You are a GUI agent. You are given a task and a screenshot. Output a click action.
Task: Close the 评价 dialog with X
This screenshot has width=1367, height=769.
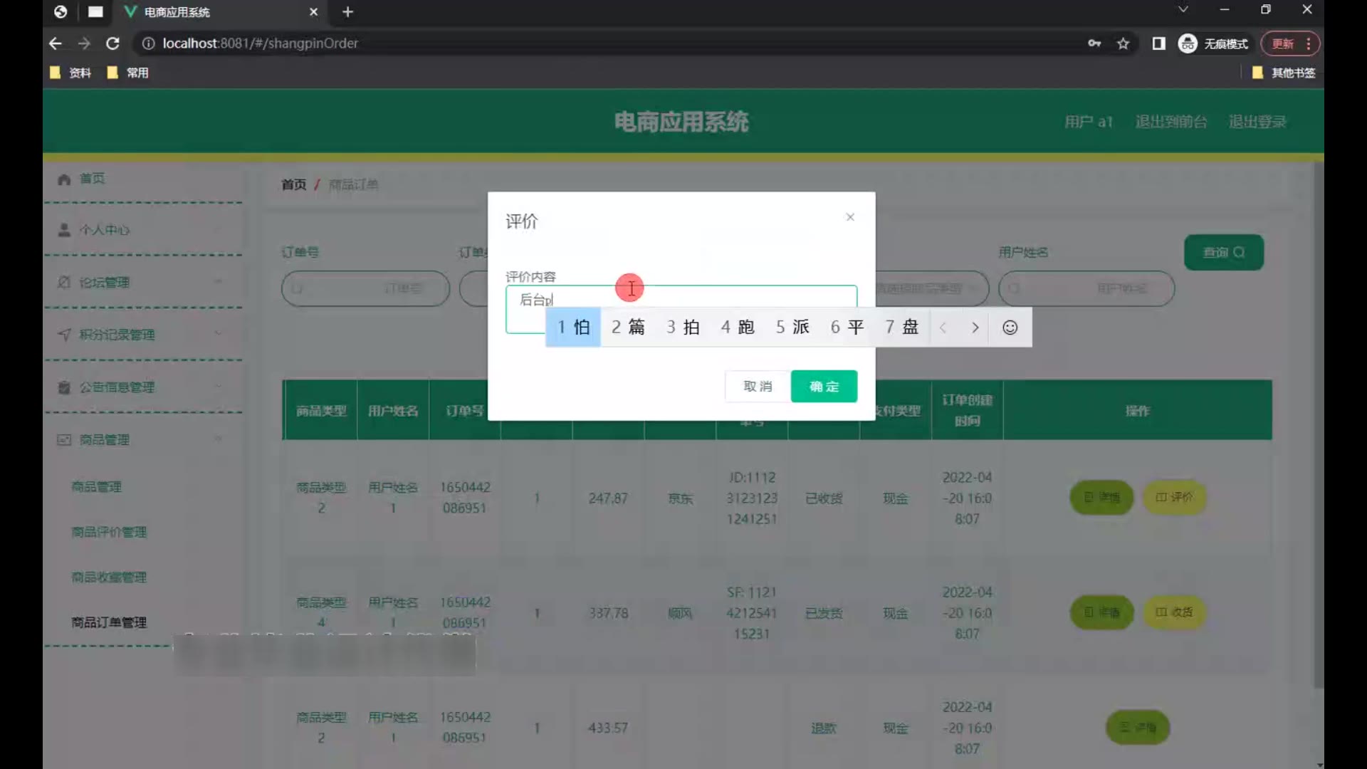point(849,217)
